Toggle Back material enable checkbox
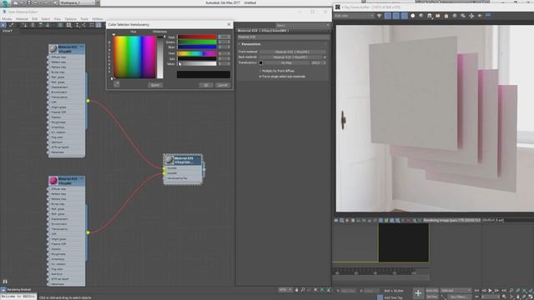 tap(325, 57)
